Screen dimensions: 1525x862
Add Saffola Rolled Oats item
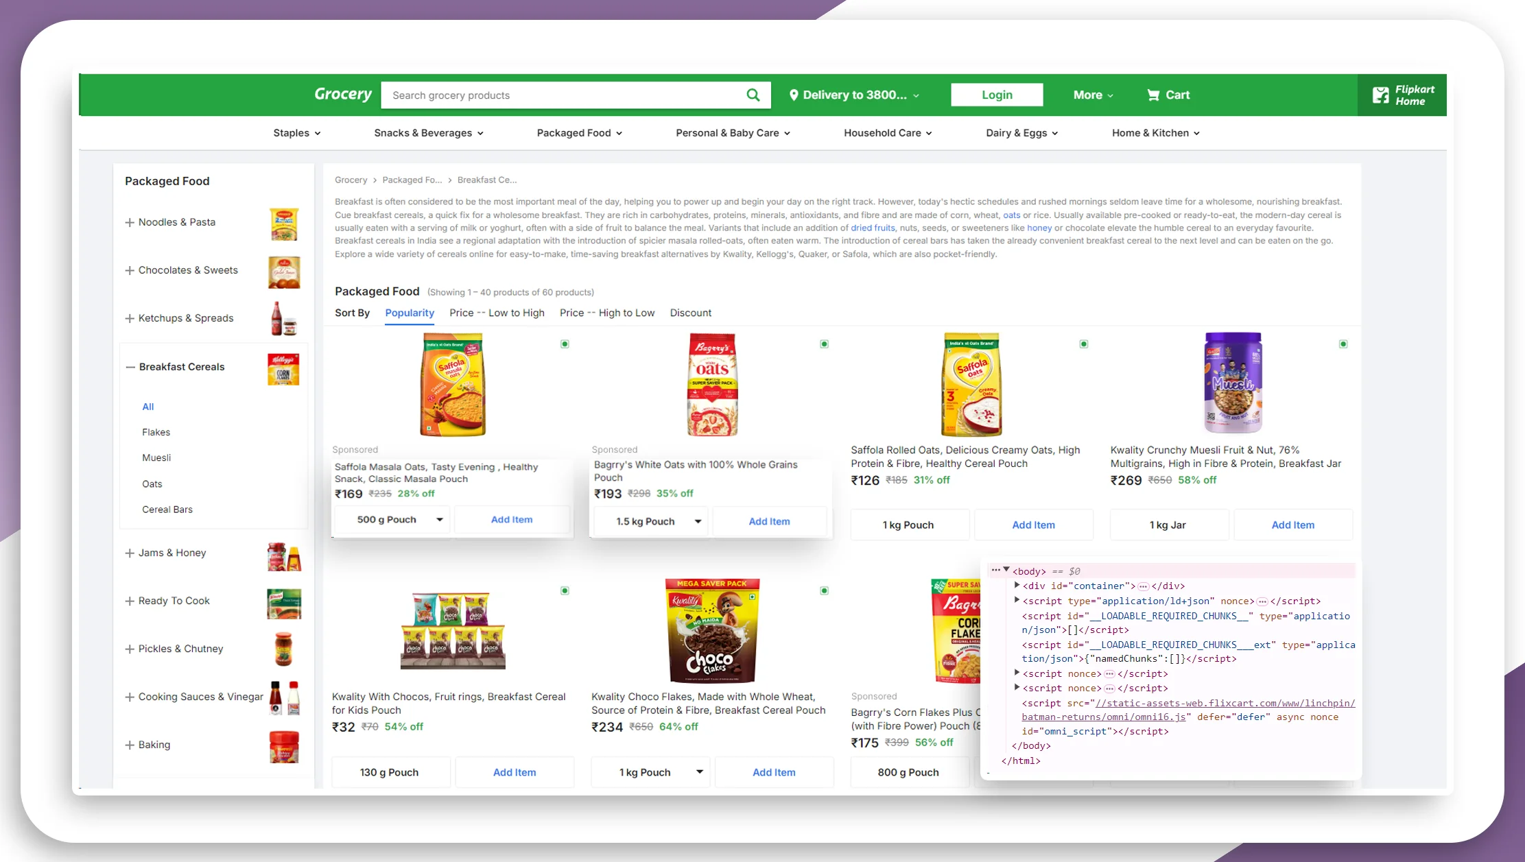click(x=1034, y=525)
